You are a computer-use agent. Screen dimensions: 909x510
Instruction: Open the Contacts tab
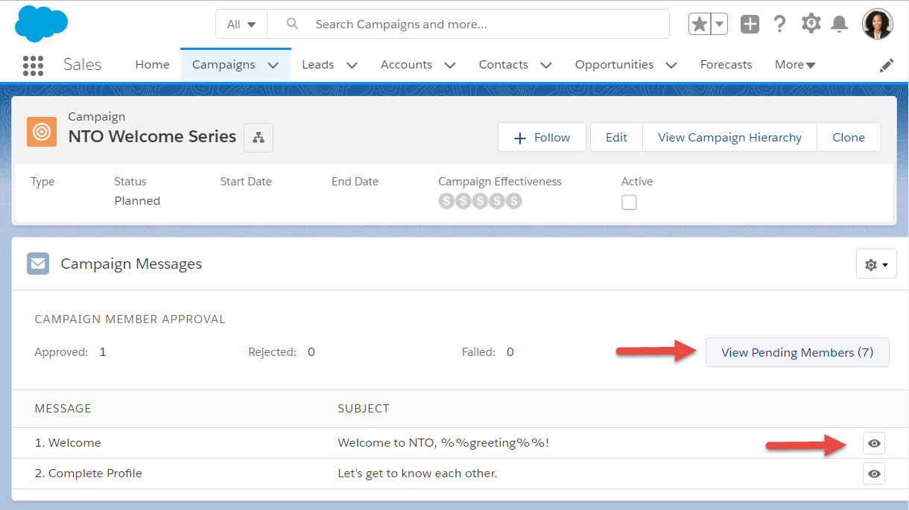click(504, 65)
